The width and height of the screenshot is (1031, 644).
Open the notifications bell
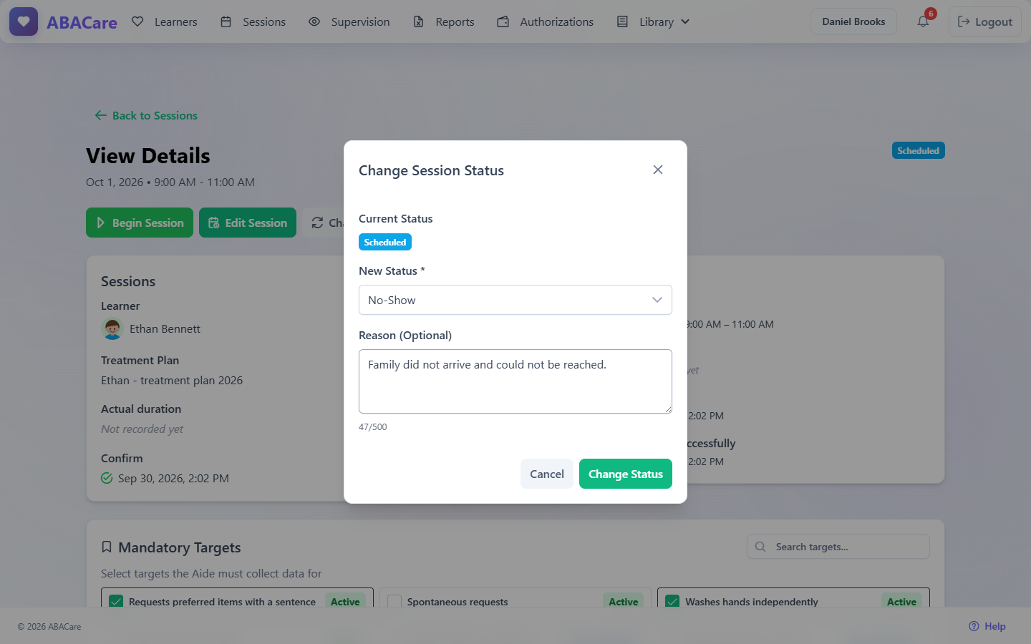click(923, 21)
